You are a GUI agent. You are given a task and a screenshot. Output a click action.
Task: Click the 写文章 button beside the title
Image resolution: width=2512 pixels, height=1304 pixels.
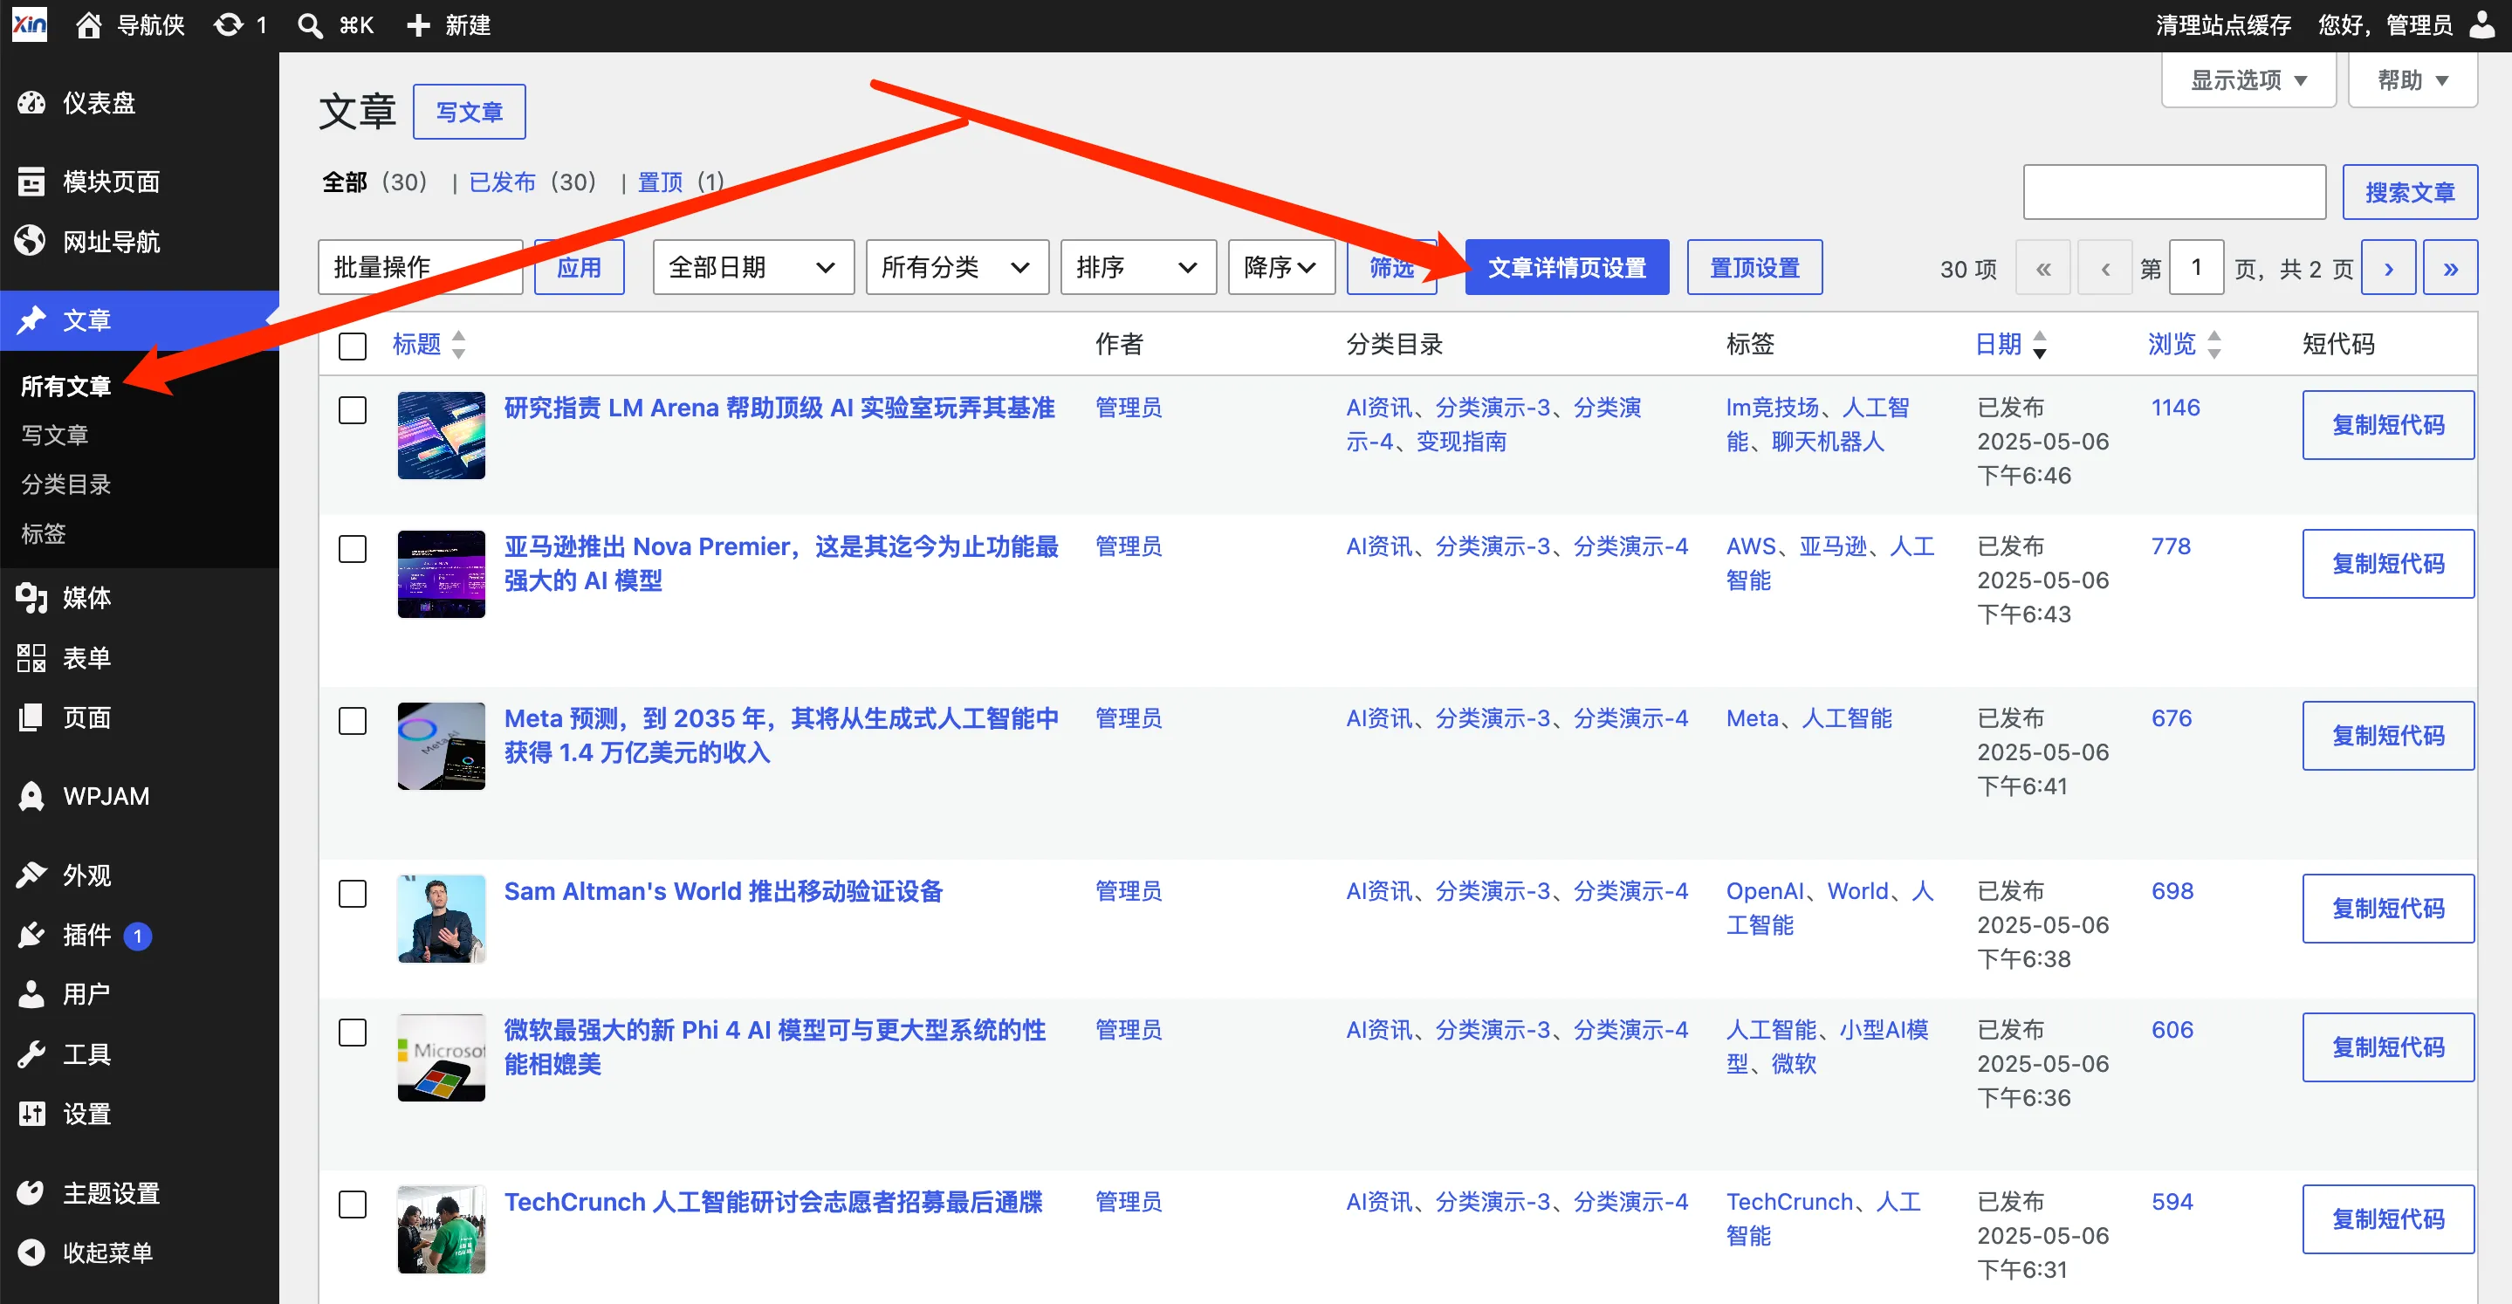point(469,113)
